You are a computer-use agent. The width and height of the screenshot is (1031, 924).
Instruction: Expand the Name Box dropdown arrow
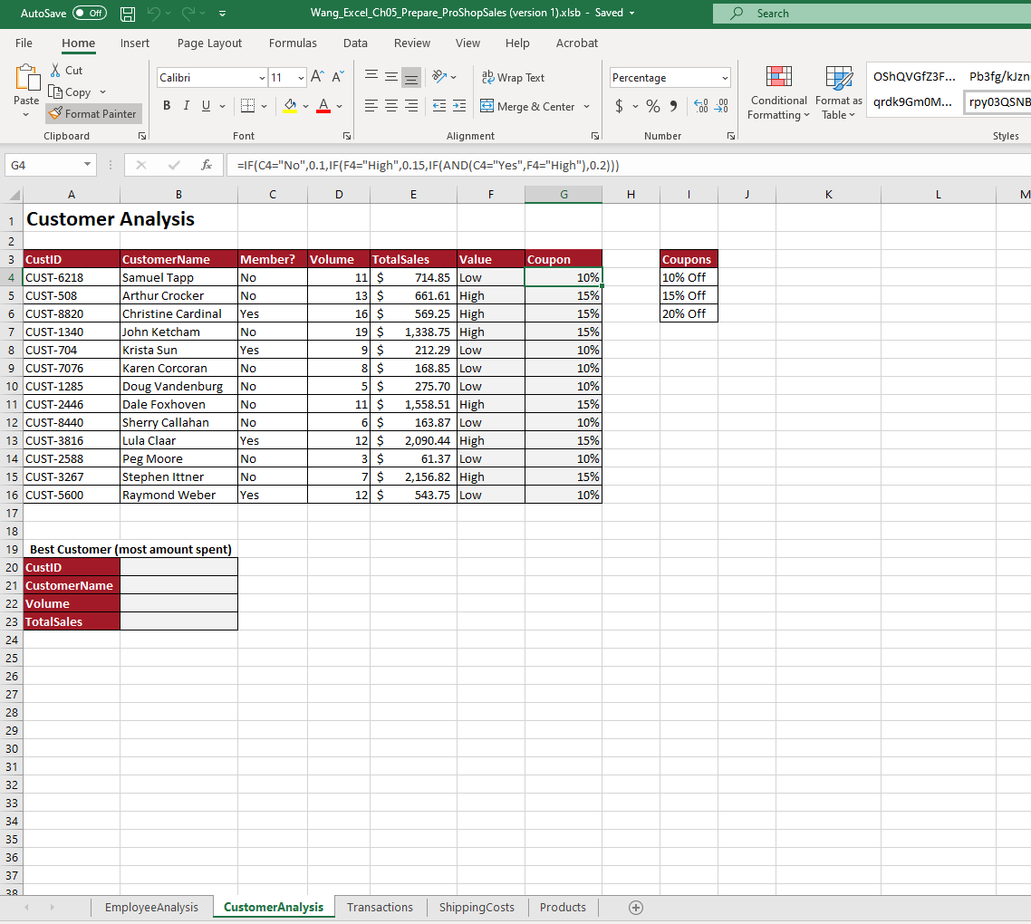coord(87,164)
